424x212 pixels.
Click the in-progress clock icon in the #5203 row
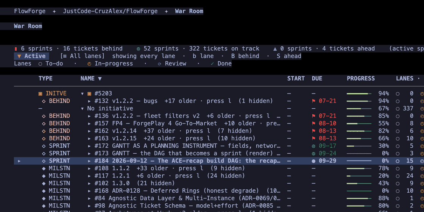click(422, 94)
